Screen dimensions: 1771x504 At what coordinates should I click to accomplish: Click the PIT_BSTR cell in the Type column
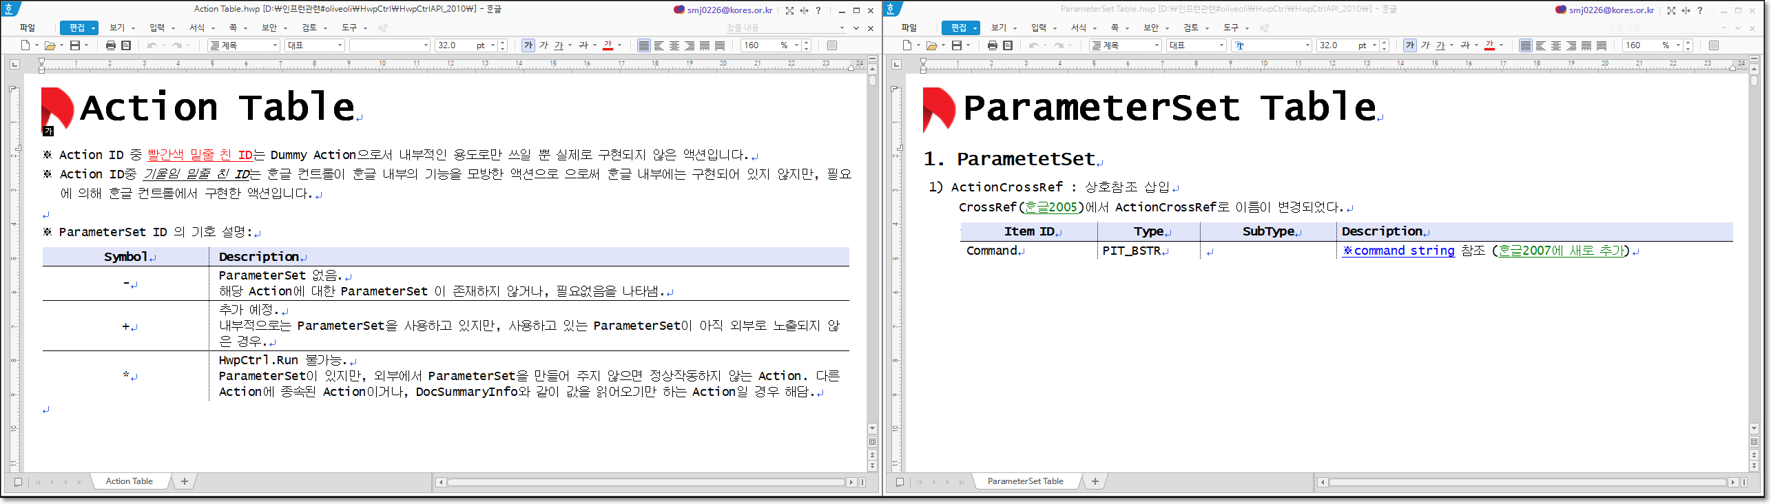pyautogui.click(x=1148, y=251)
